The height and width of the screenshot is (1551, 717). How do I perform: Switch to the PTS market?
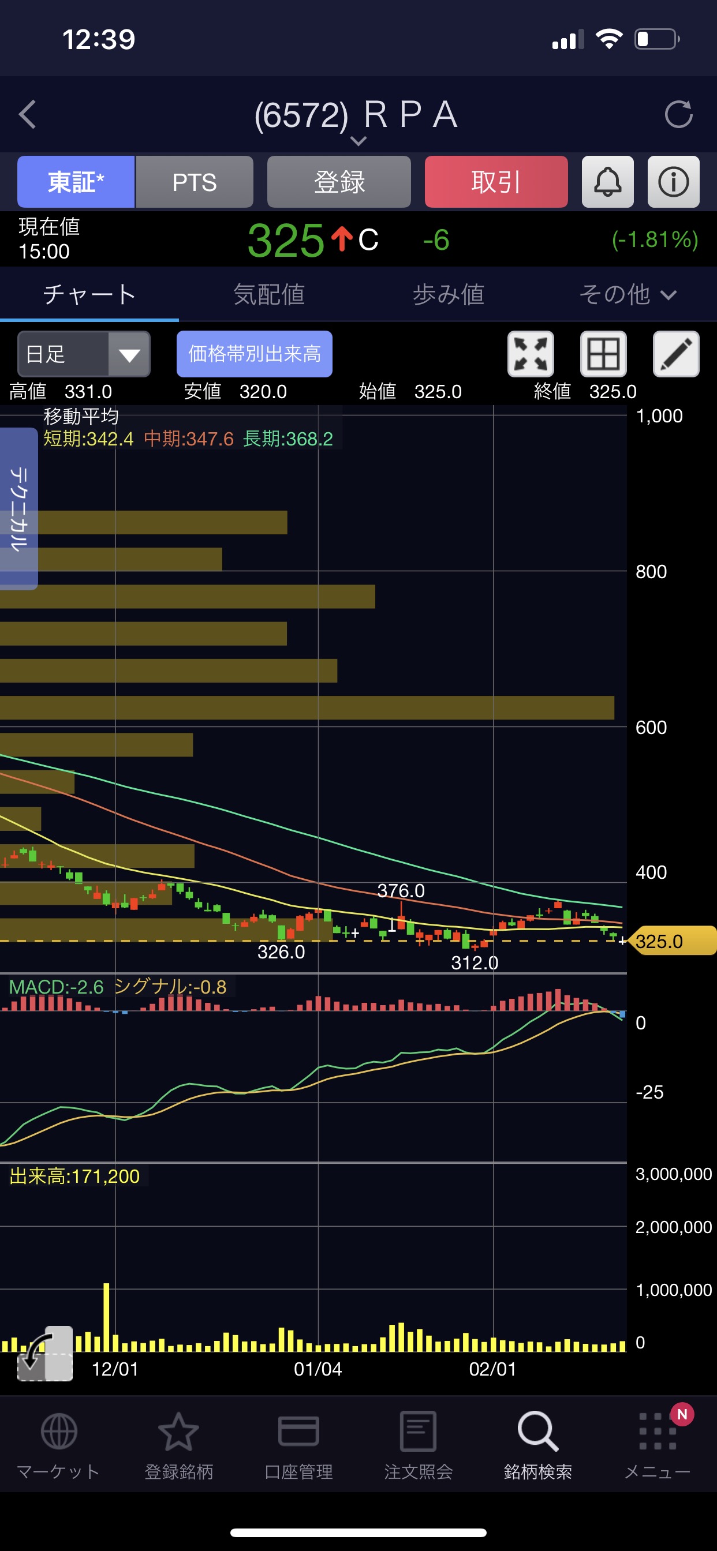(195, 182)
